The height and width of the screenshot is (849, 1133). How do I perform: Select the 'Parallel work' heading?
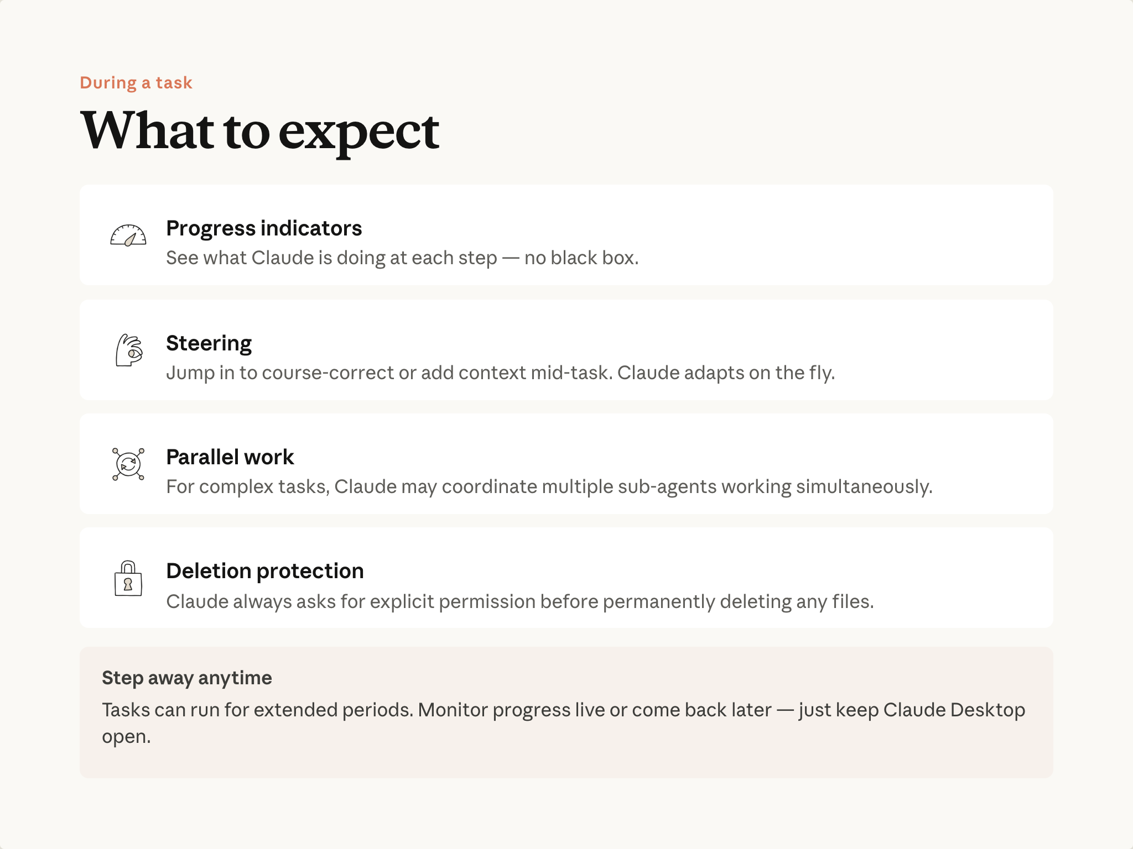tap(230, 457)
